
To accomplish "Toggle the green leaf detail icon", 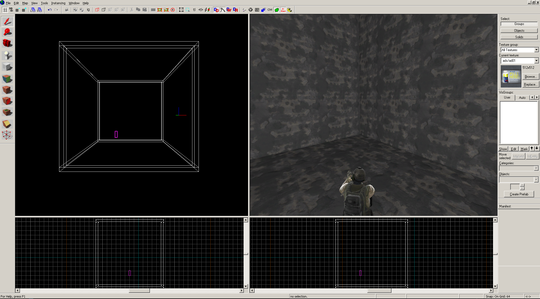I will coord(277,10).
